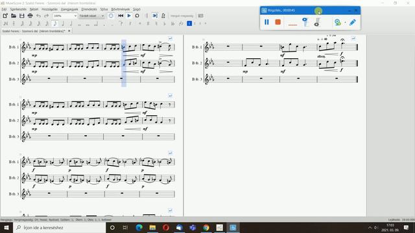
Task: Flip stem direction icon
Action: pos(182,23)
